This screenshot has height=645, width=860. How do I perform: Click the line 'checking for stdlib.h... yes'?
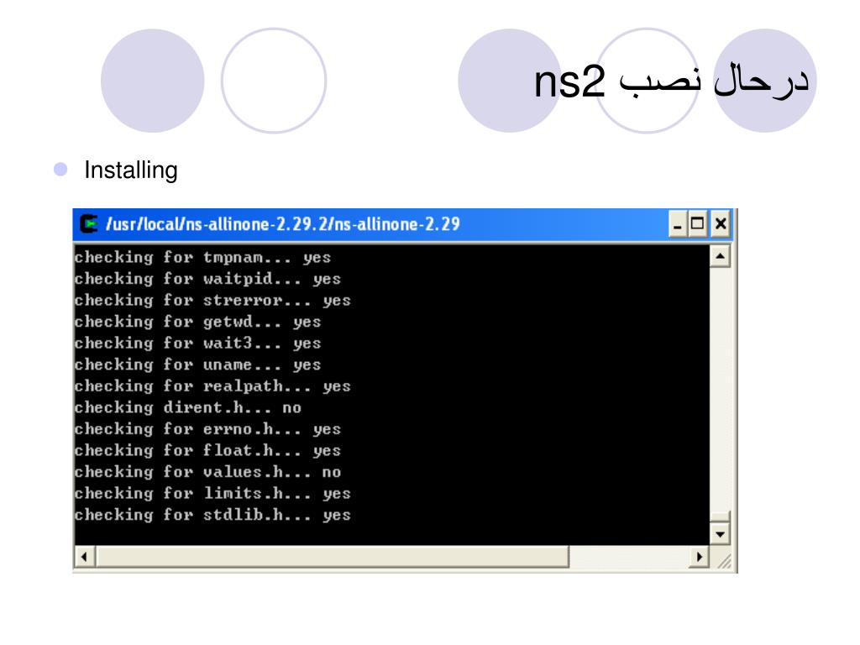[212, 514]
